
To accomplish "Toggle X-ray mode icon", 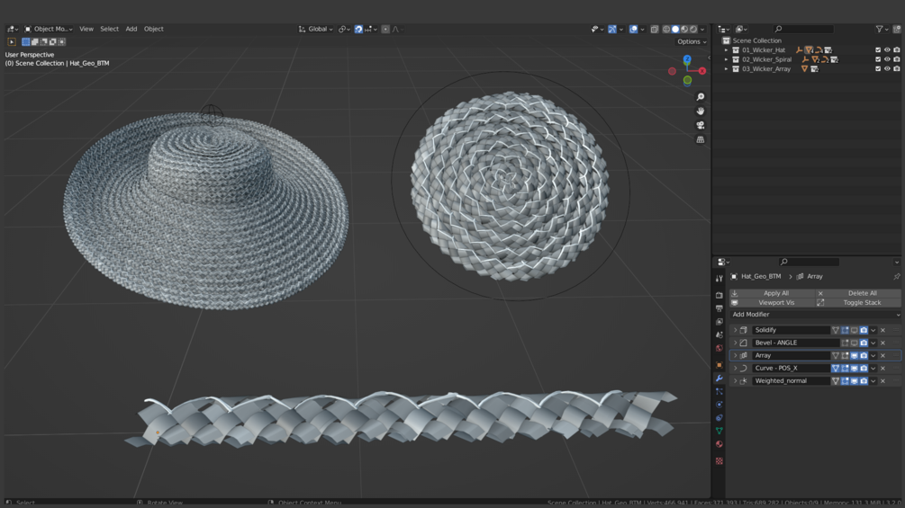I will click(x=655, y=29).
